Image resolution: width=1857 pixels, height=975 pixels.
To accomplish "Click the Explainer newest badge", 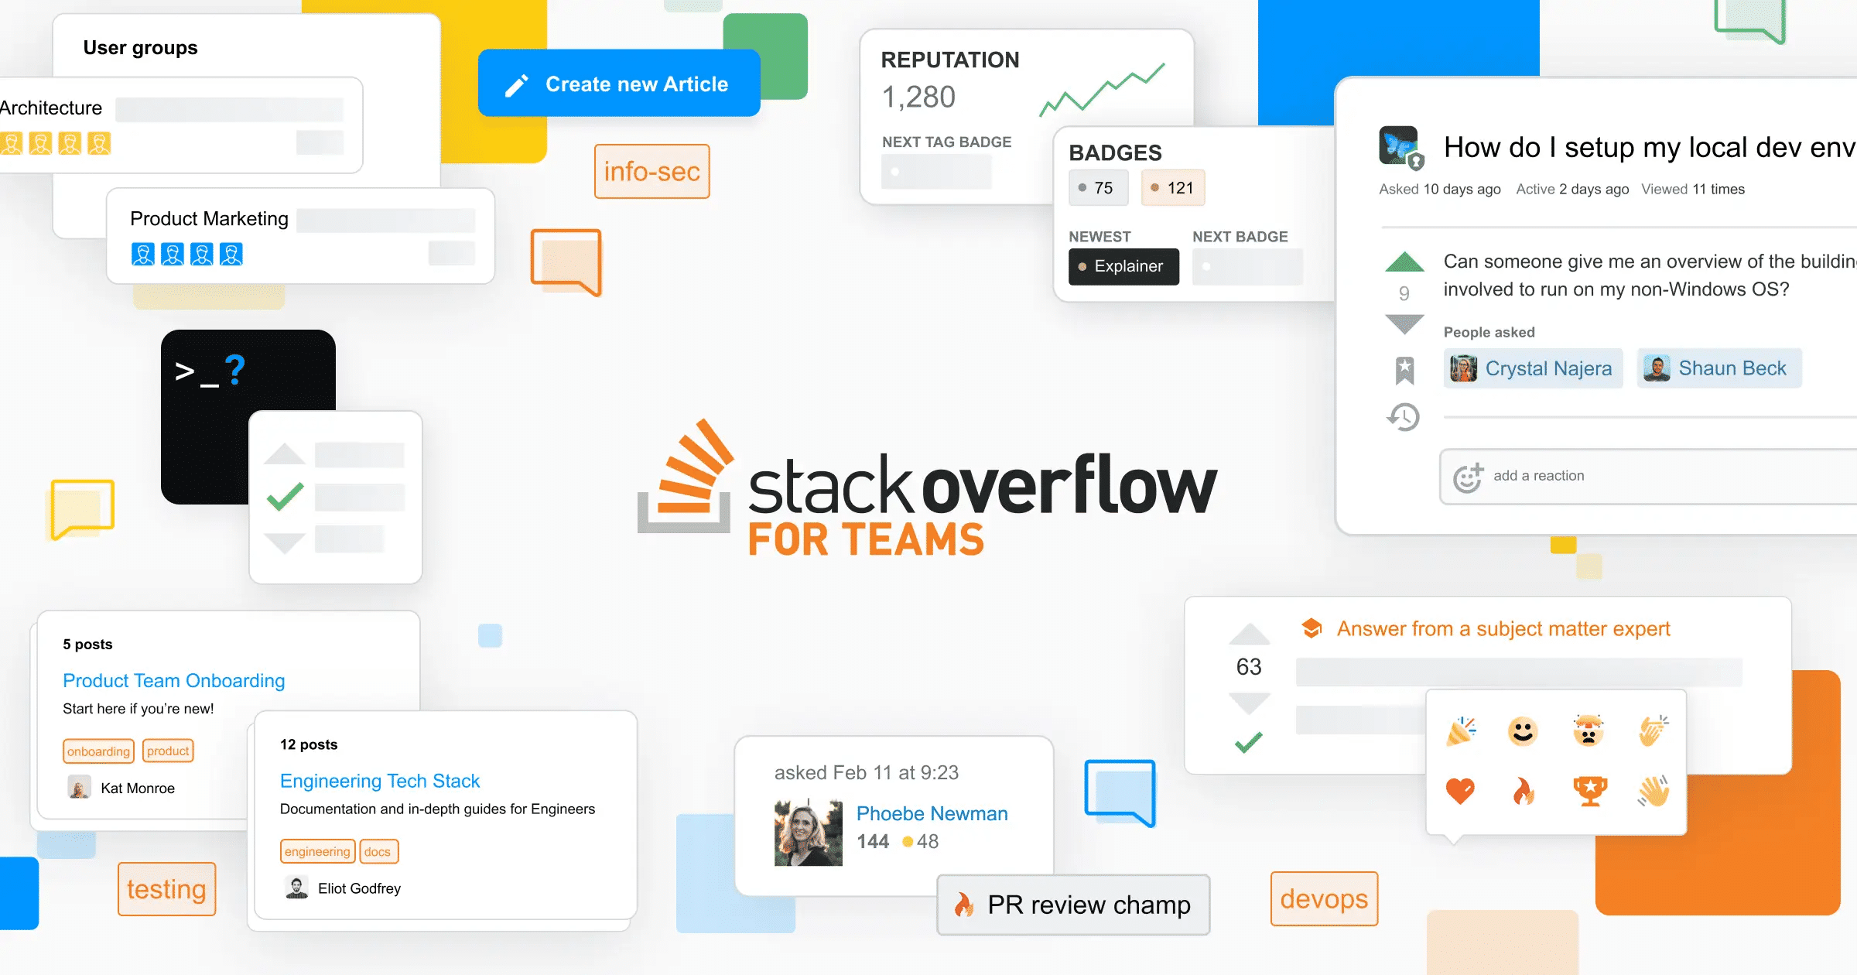I will point(1123,266).
